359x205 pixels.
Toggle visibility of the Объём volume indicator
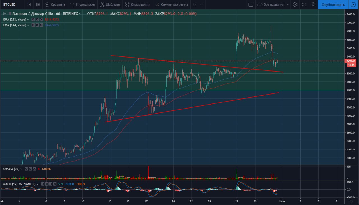26,169
